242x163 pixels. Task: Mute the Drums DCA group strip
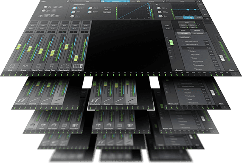168,29
